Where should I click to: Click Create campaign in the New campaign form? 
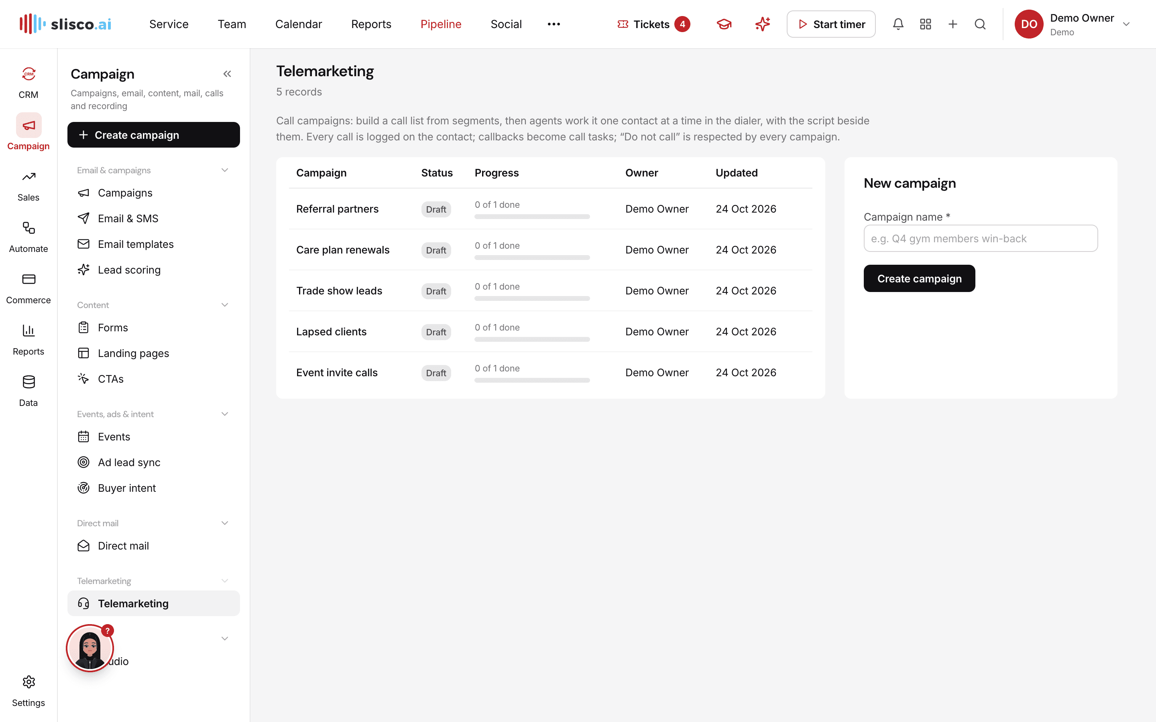[x=919, y=278]
